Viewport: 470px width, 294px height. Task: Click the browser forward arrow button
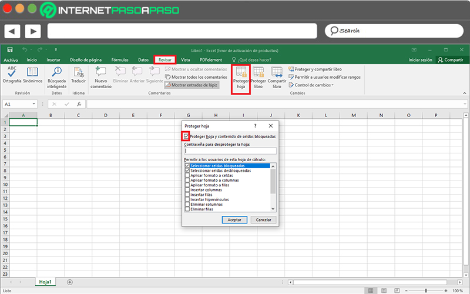(33, 31)
